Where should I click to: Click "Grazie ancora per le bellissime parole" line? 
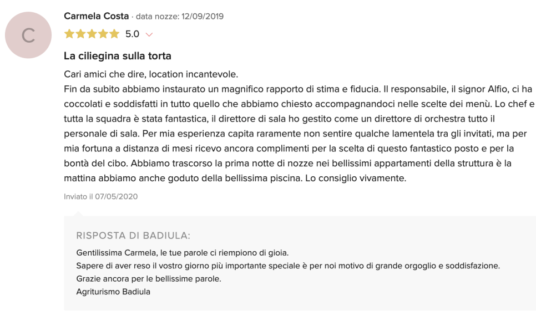click(149, 279)
